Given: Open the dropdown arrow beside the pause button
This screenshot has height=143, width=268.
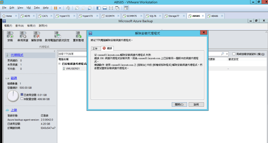Looking at the screenshot, I should pos(60,7).
